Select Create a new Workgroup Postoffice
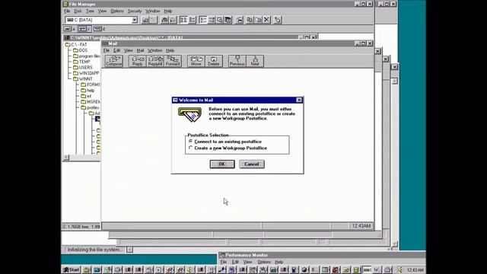The width and height of the screenshot is (487, 274). click(228, 148)
